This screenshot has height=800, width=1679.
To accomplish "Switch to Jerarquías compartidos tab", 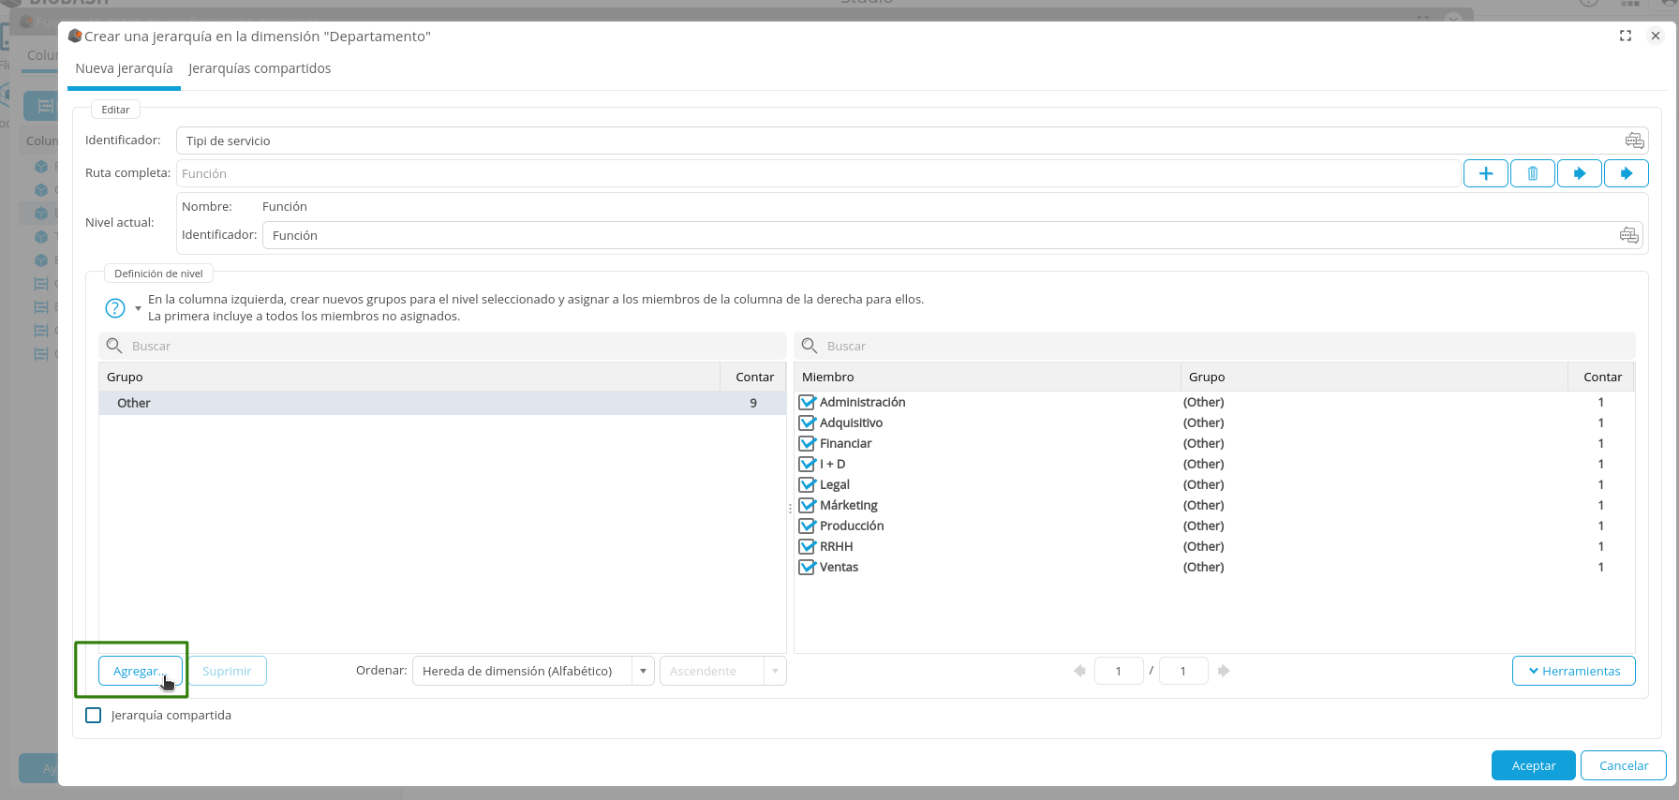I will point(260,68).
